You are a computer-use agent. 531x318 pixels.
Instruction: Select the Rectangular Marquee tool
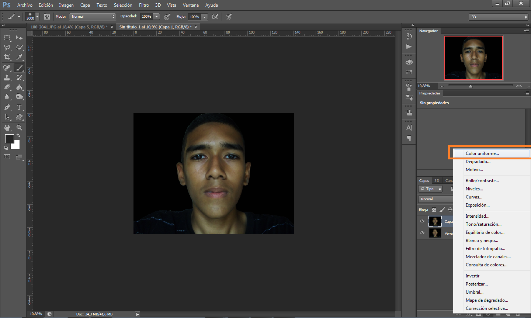pyautogui.click(x=7, y=38)
